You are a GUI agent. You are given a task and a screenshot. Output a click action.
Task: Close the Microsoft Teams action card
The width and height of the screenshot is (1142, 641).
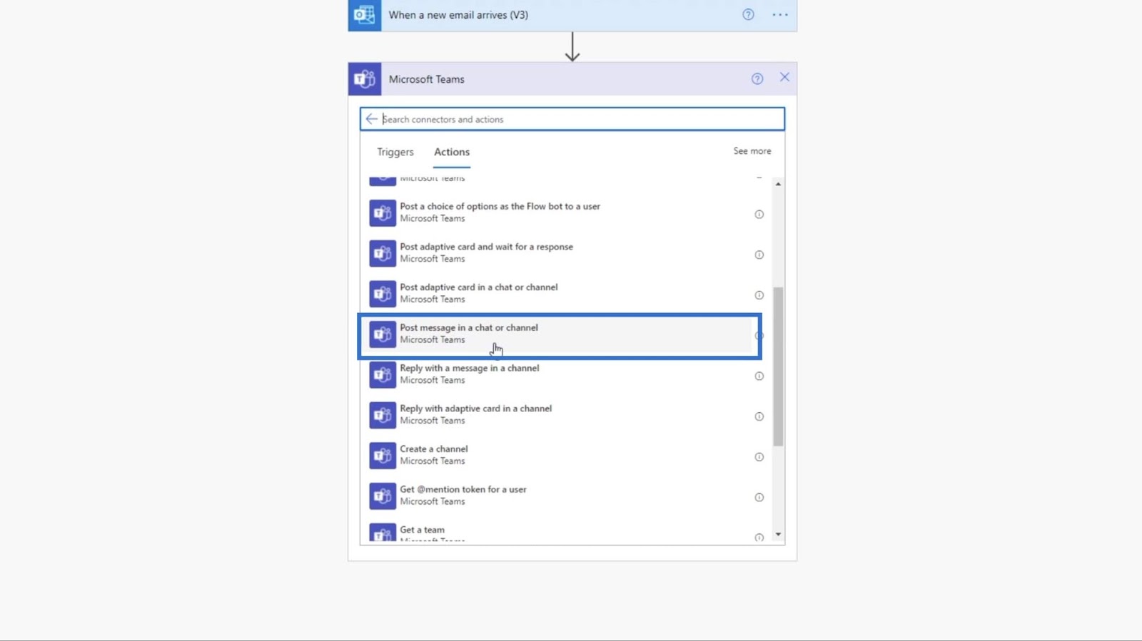(784, 77)
